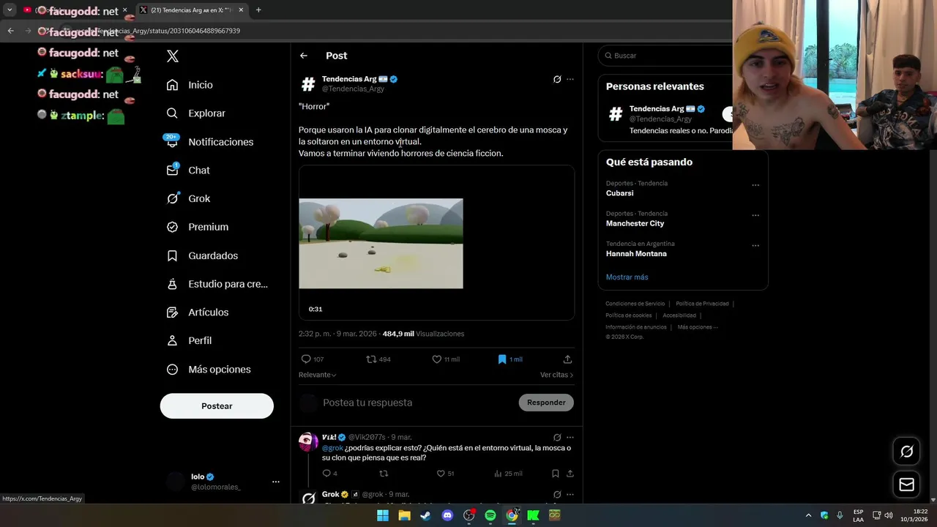Image resolution: width=937 pixels, height=527 pixels.
Task: Open options for Hannah Montana trend
Action: coord(755,245)
